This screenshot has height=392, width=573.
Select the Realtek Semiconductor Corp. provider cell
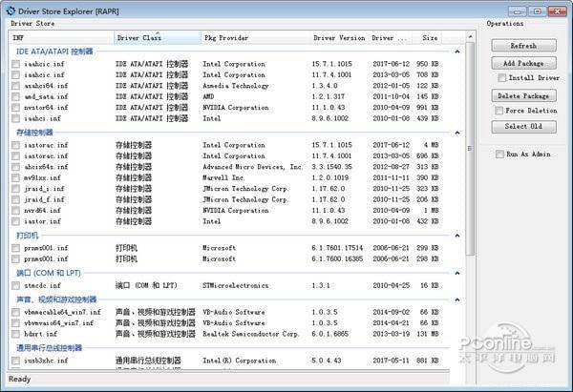pyautogui.click(x=250, y=334)
